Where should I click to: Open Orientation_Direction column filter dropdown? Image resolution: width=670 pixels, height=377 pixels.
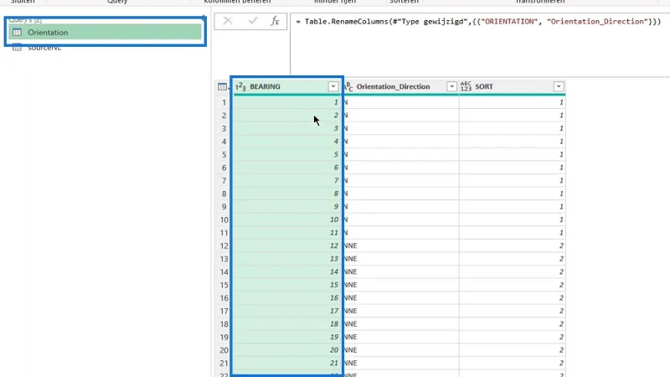click(451, 87)
